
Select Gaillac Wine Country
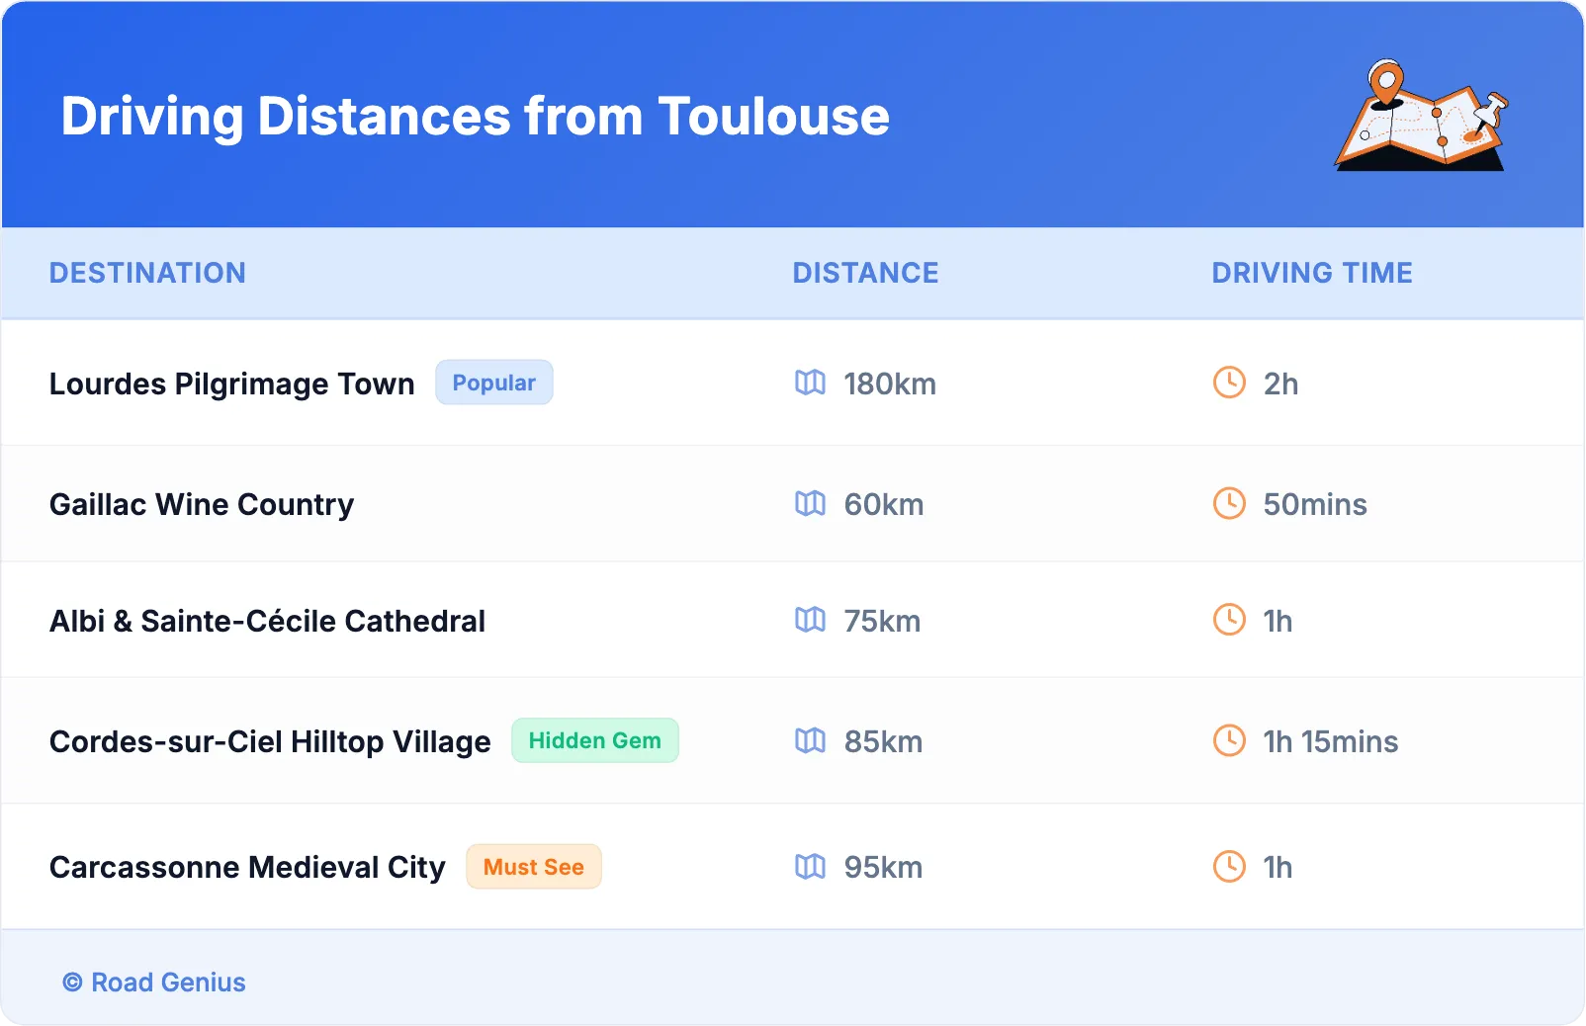point(202,504)
